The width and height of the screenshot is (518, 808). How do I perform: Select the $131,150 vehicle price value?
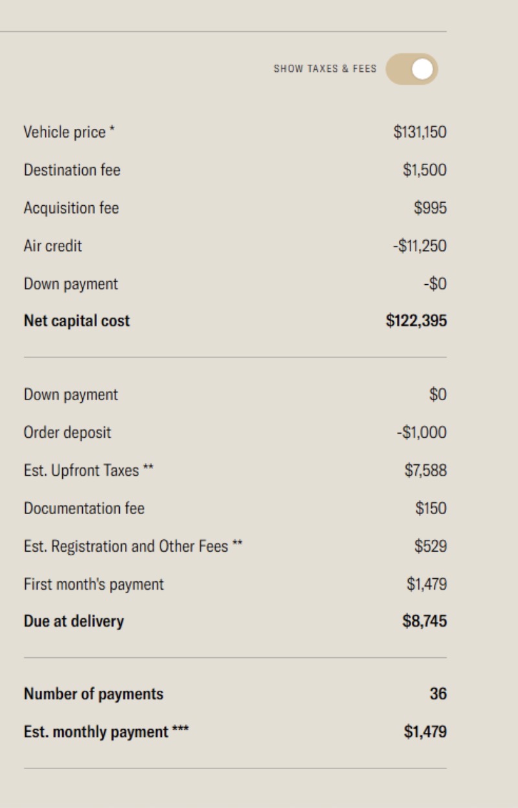point(420,132)
